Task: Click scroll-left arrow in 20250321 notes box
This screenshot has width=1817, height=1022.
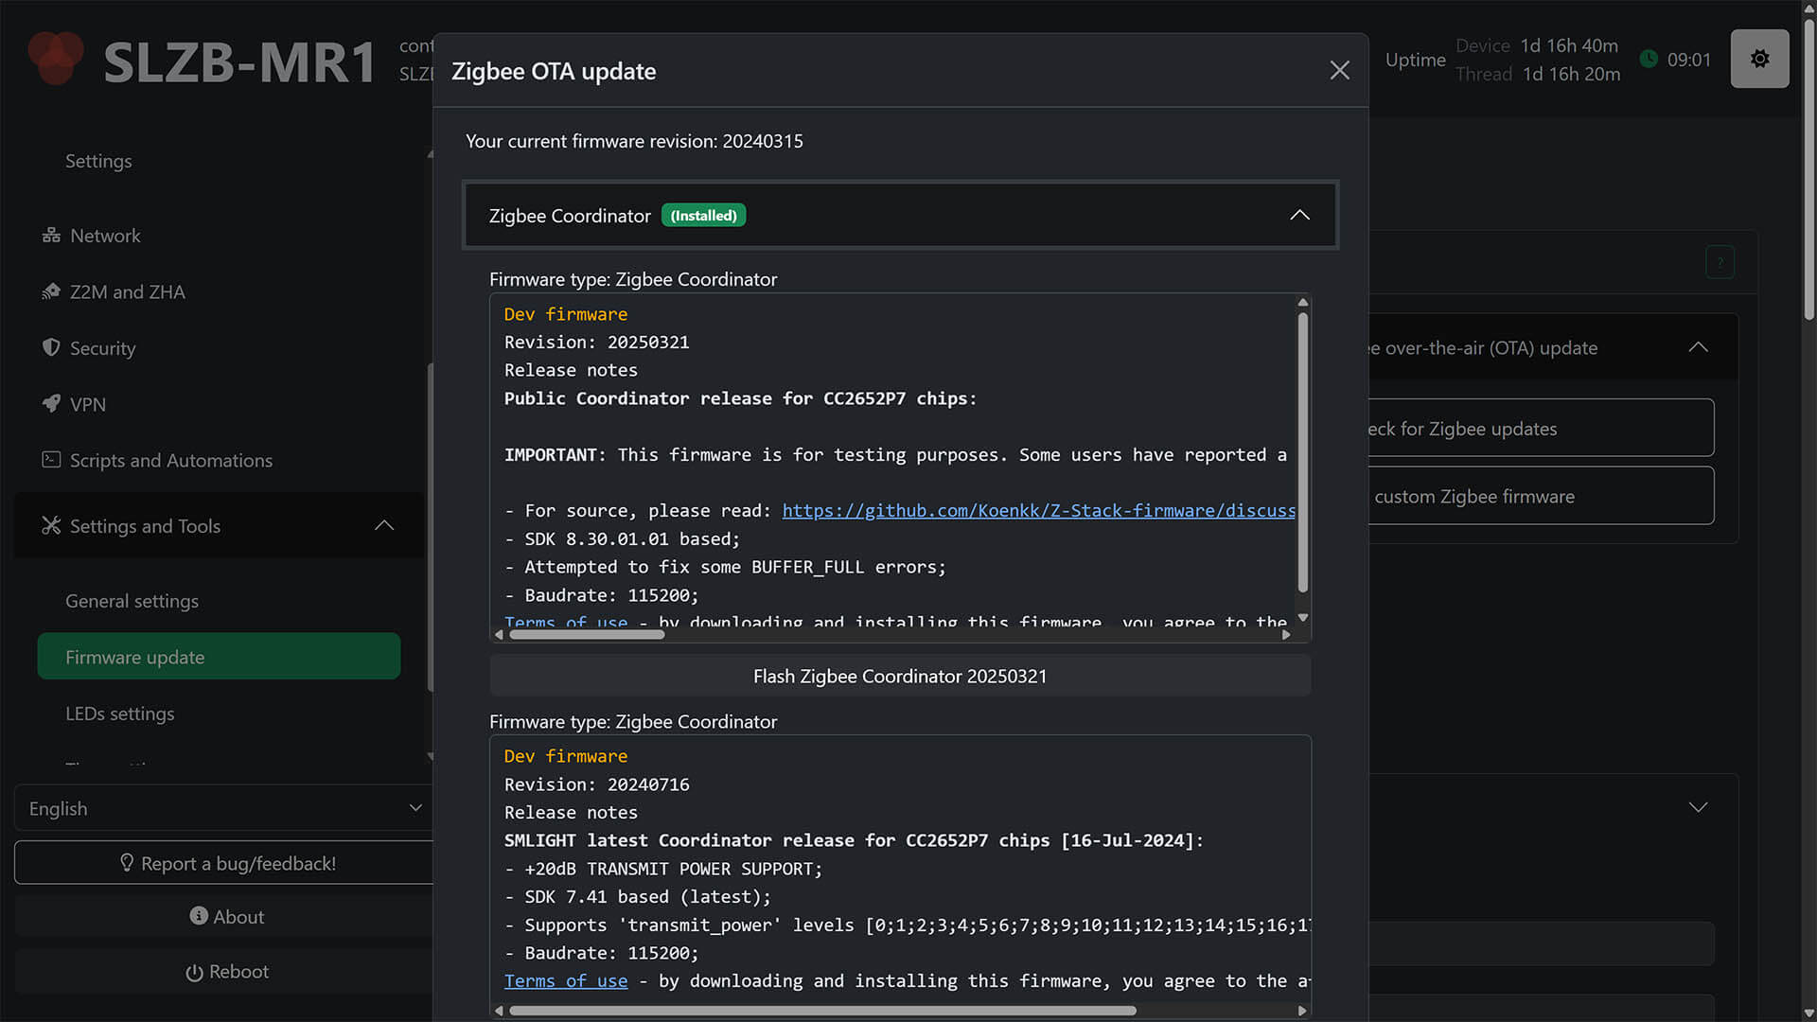Action: point(499,635)
